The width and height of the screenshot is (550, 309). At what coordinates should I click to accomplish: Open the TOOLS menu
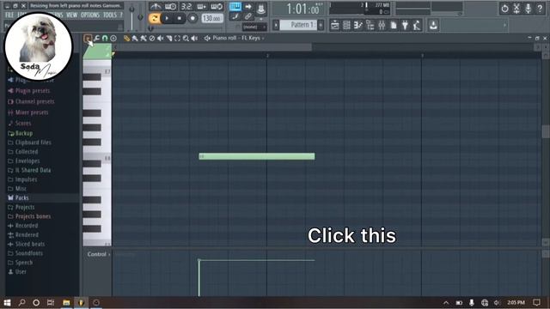pyautogui.click(x=110, y=15)
